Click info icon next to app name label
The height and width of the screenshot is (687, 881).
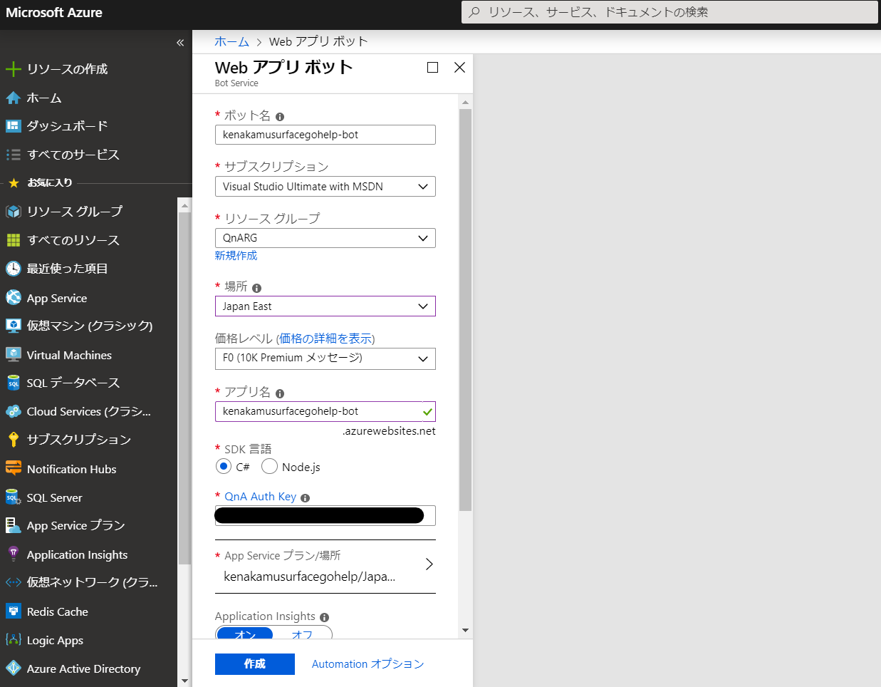(280, 393)
